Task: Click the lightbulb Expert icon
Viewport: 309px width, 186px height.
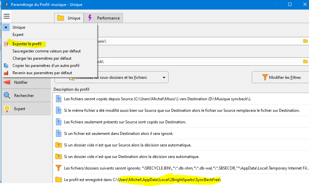Action: coord(7,109)
